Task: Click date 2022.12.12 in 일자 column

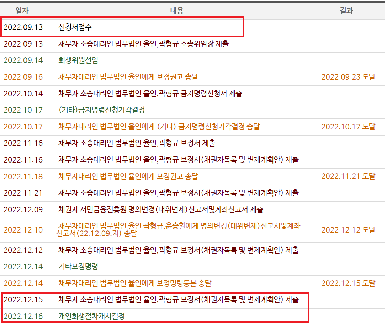Action: click(23, 250)
